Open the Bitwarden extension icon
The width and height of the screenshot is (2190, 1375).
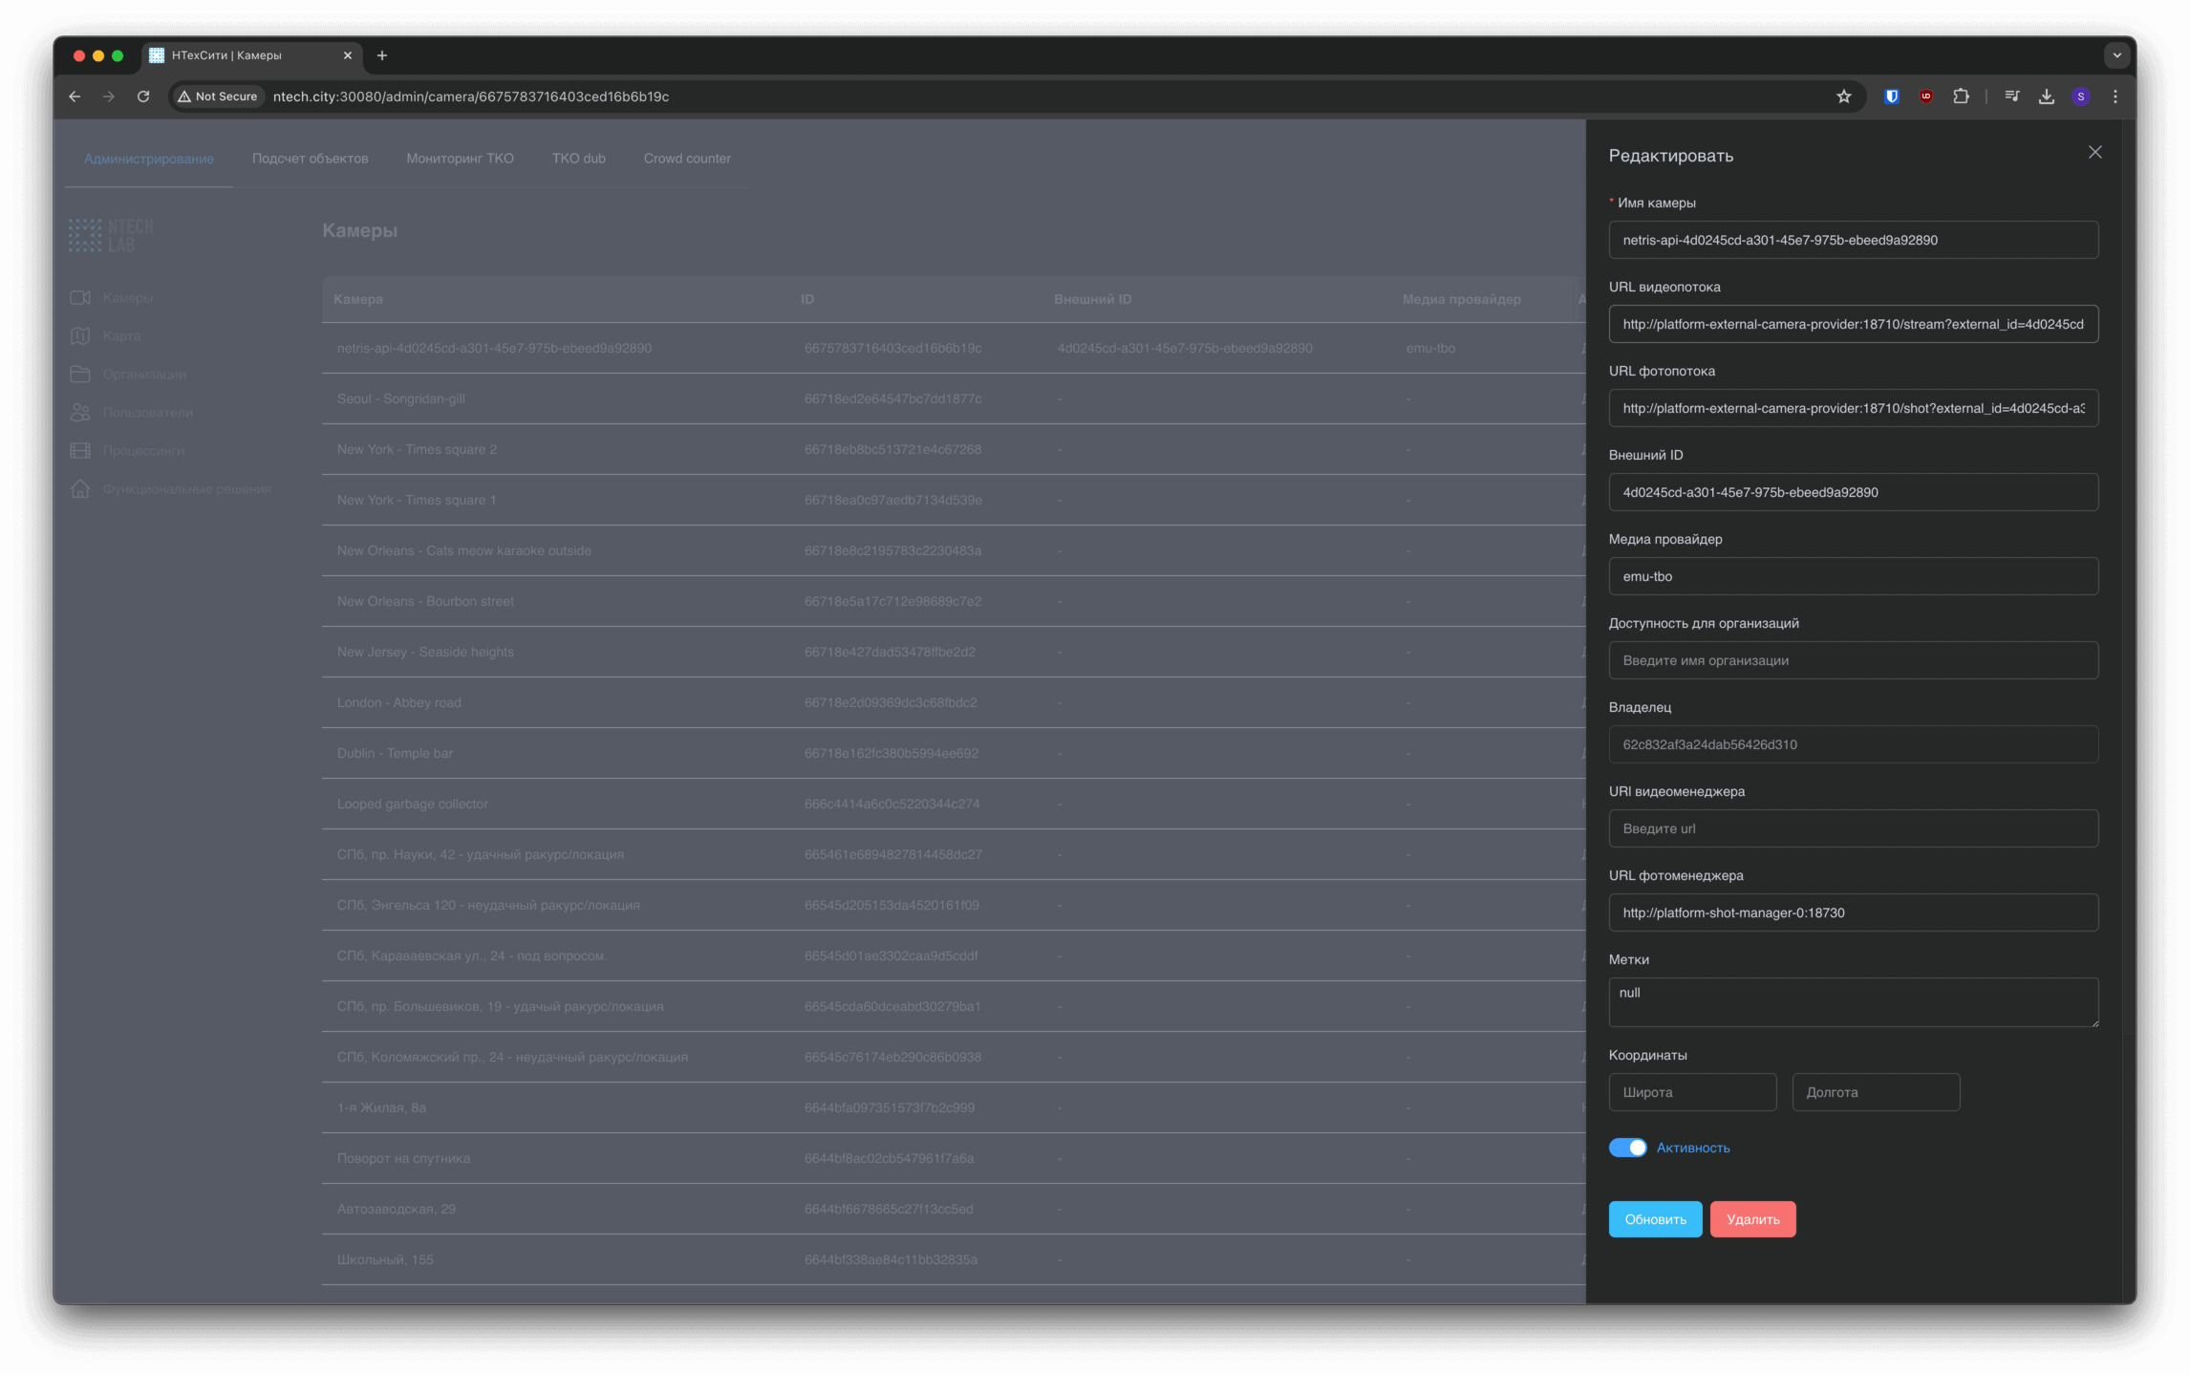click(x=1891, y=97)
